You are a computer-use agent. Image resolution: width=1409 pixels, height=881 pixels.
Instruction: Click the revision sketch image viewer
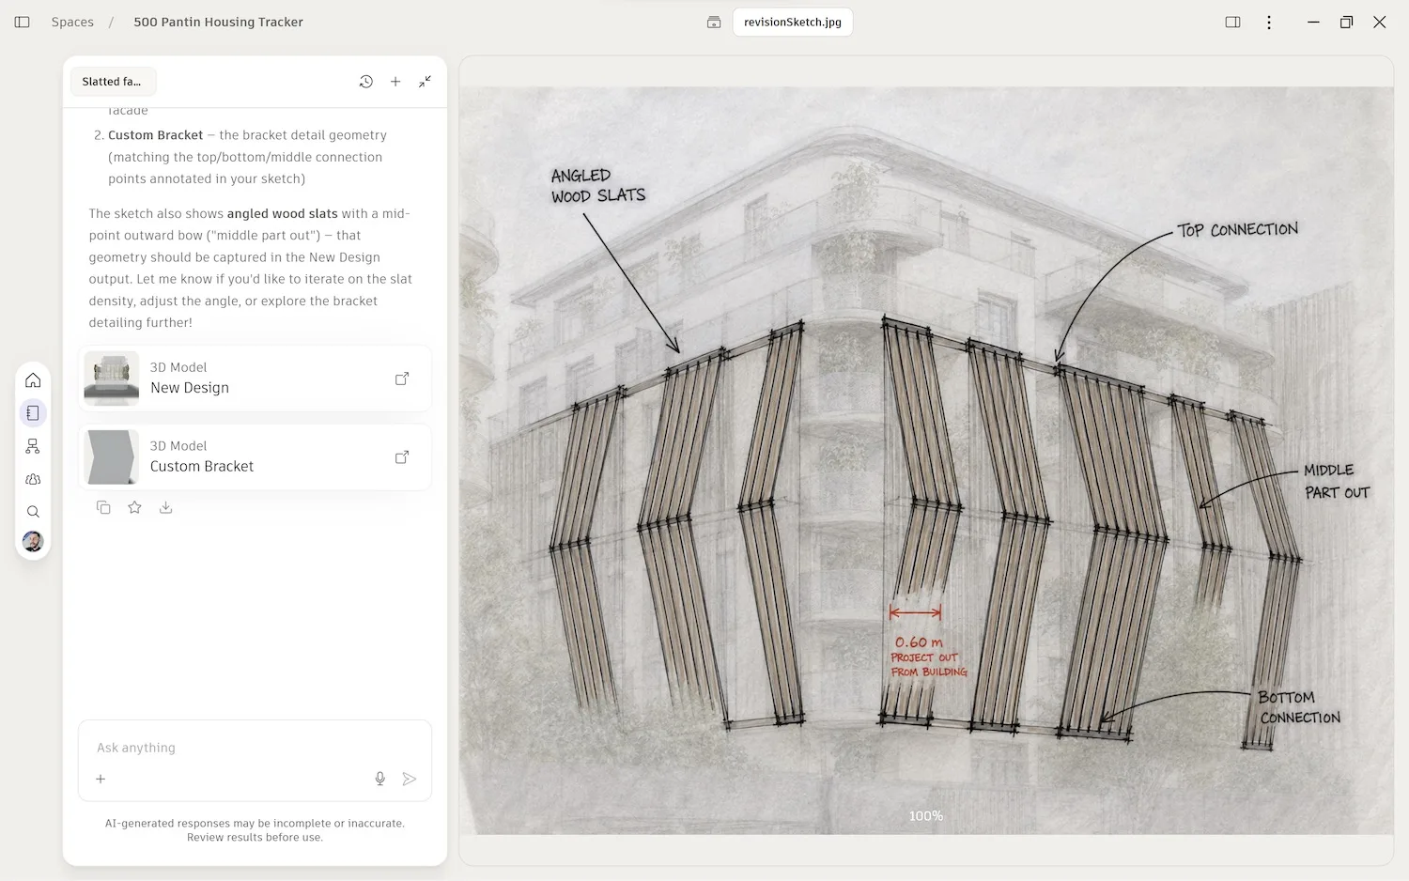926,460
